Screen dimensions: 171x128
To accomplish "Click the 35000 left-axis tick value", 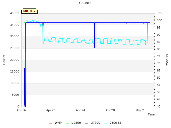I will point(15,25).
